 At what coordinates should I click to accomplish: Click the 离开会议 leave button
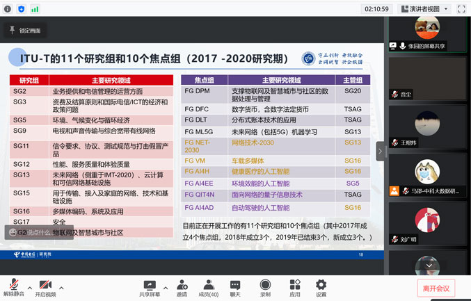pyautogui.click(x=436, y=288)
